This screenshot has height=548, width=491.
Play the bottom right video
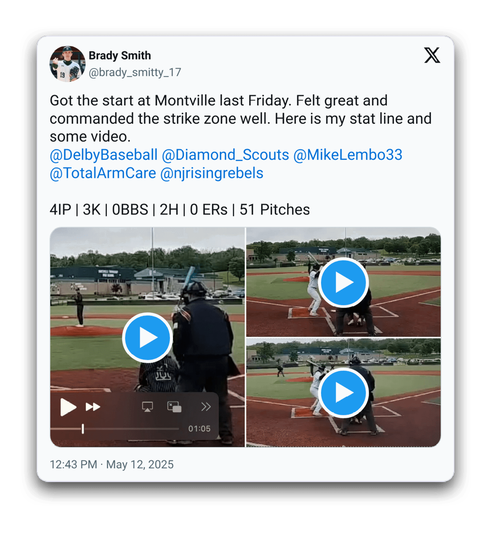[x=344, y=393]
